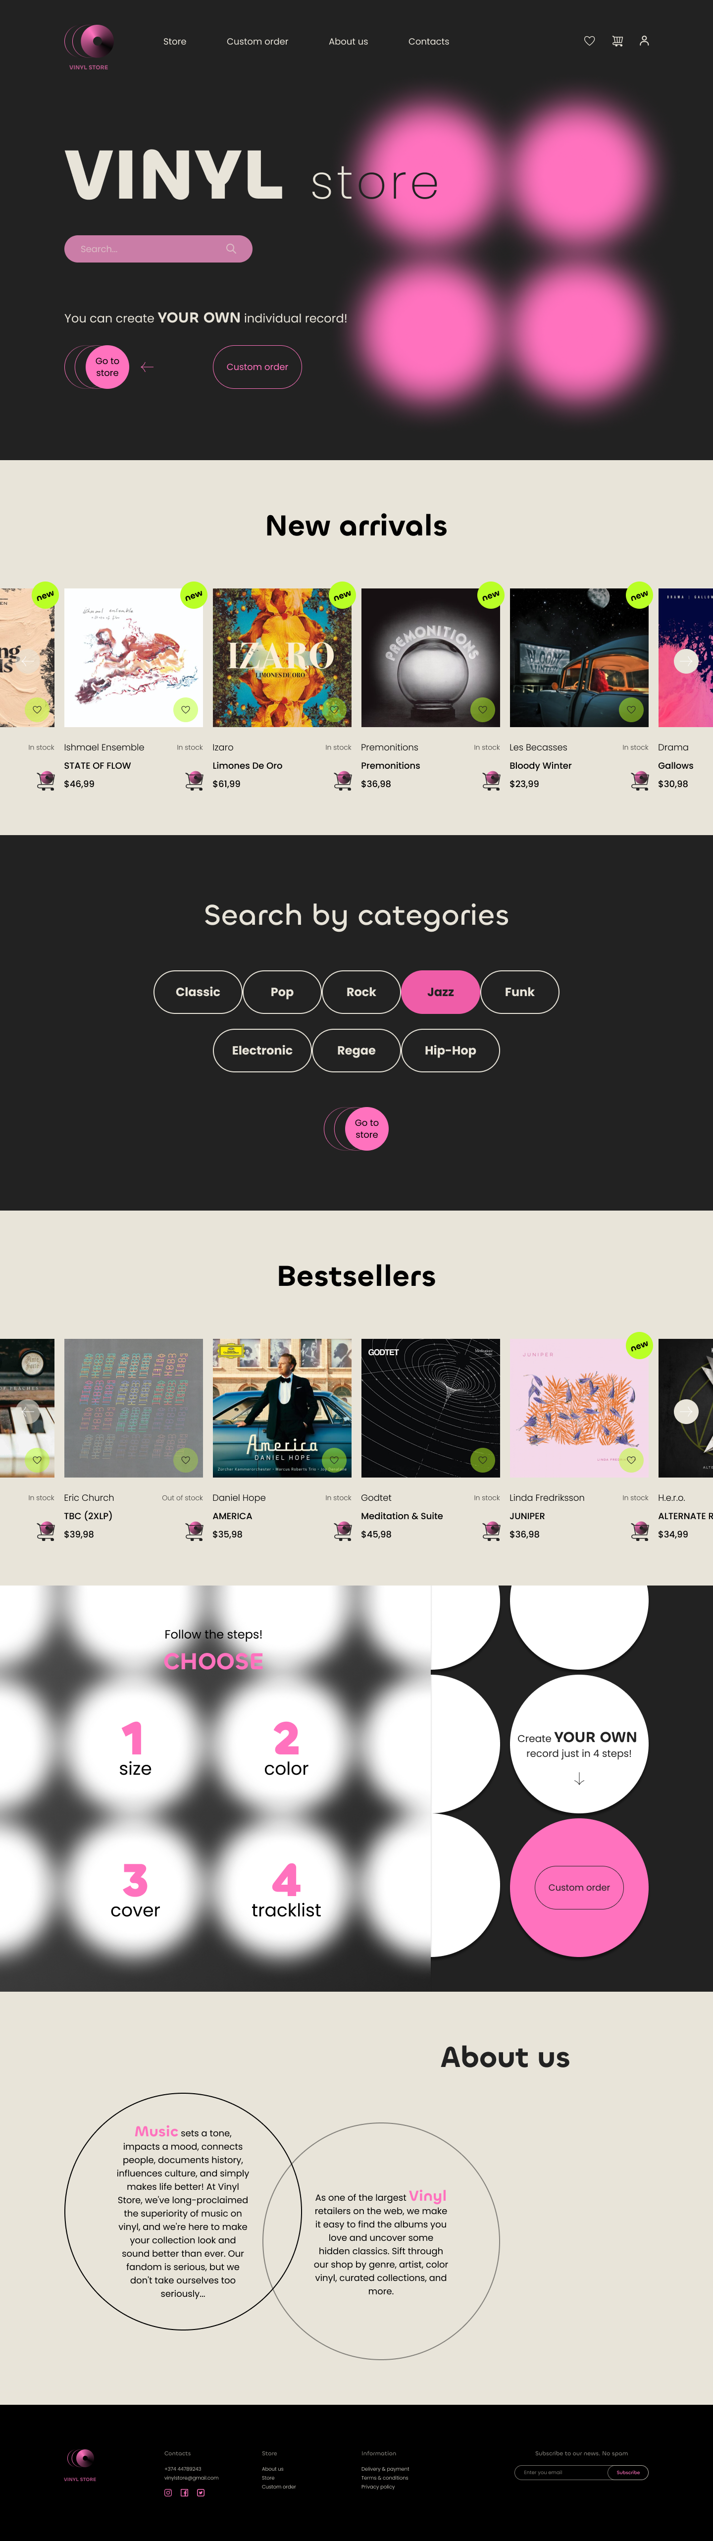
Task: Add Limones De Oro to cart
Action: [x=194, y=781]
